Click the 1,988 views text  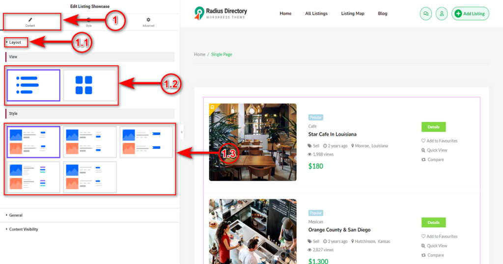pos(323,155)
